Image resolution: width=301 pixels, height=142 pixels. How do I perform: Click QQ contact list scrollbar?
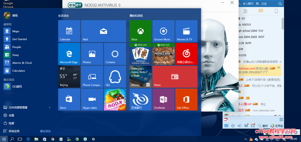tap(282, 23)
